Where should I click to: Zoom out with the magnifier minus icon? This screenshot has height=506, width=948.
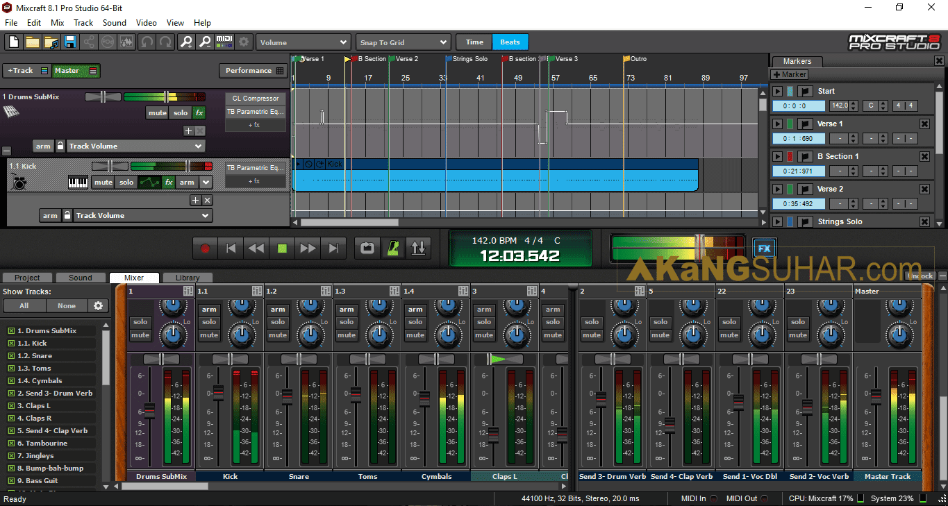point(205,42)
